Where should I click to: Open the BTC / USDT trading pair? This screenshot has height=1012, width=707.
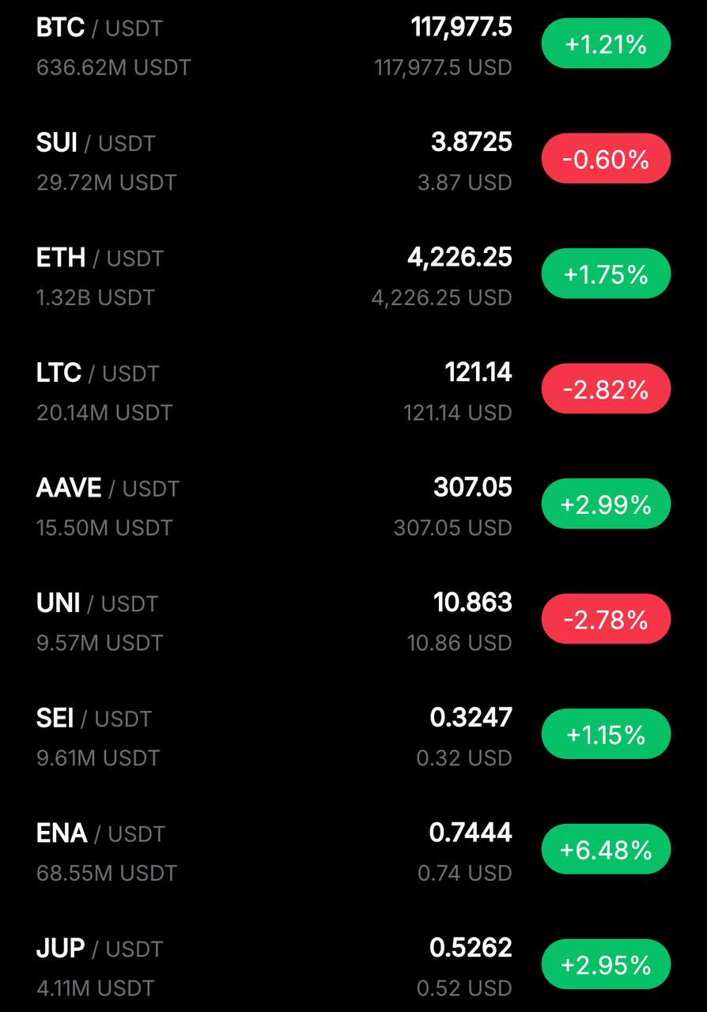point(353,46)
